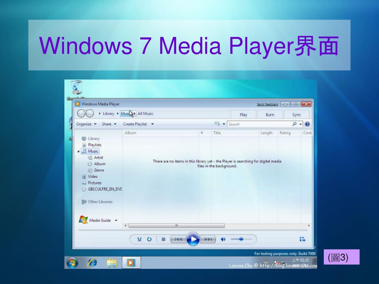Viewport: 379px width, 284px height.
Task: Switch to the Burn tab
Action: coord(270,115)
